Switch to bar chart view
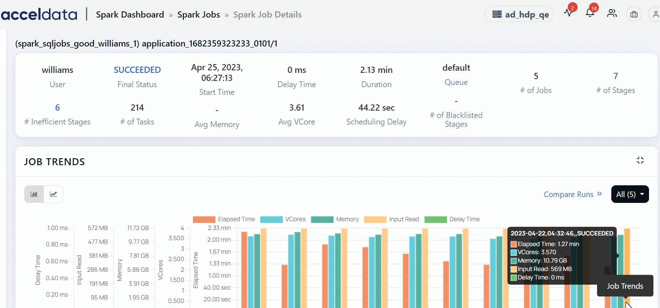 (x=34, y=194)
